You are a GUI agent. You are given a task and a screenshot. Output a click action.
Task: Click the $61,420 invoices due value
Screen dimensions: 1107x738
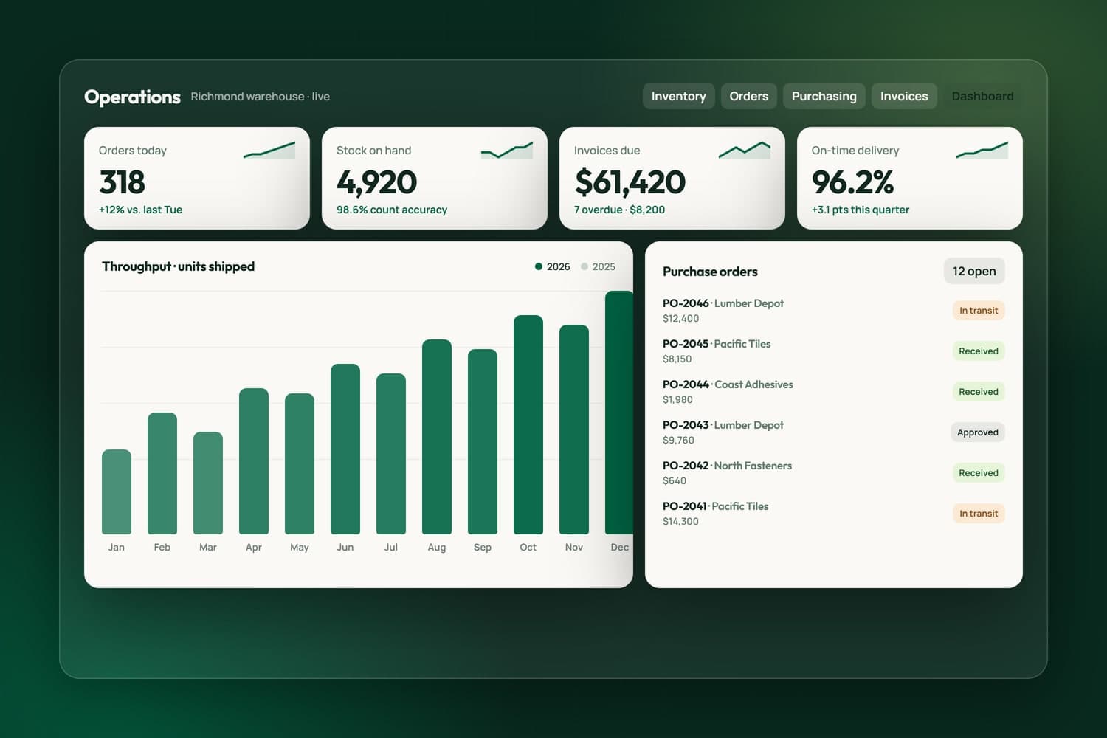630,182
